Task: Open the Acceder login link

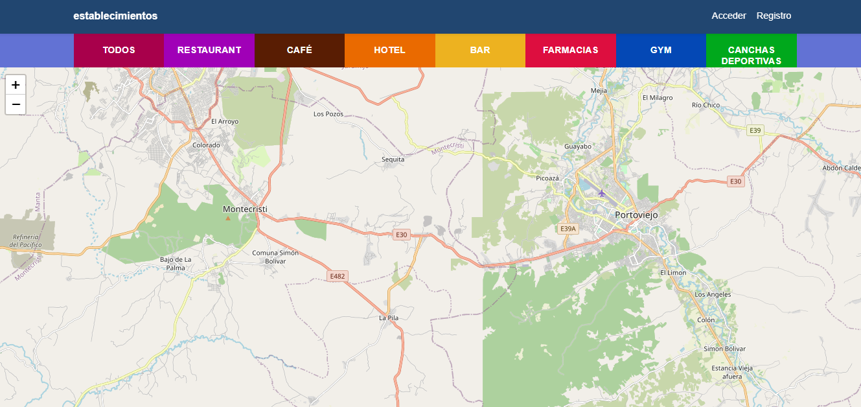Action: [x=729, y=16]
